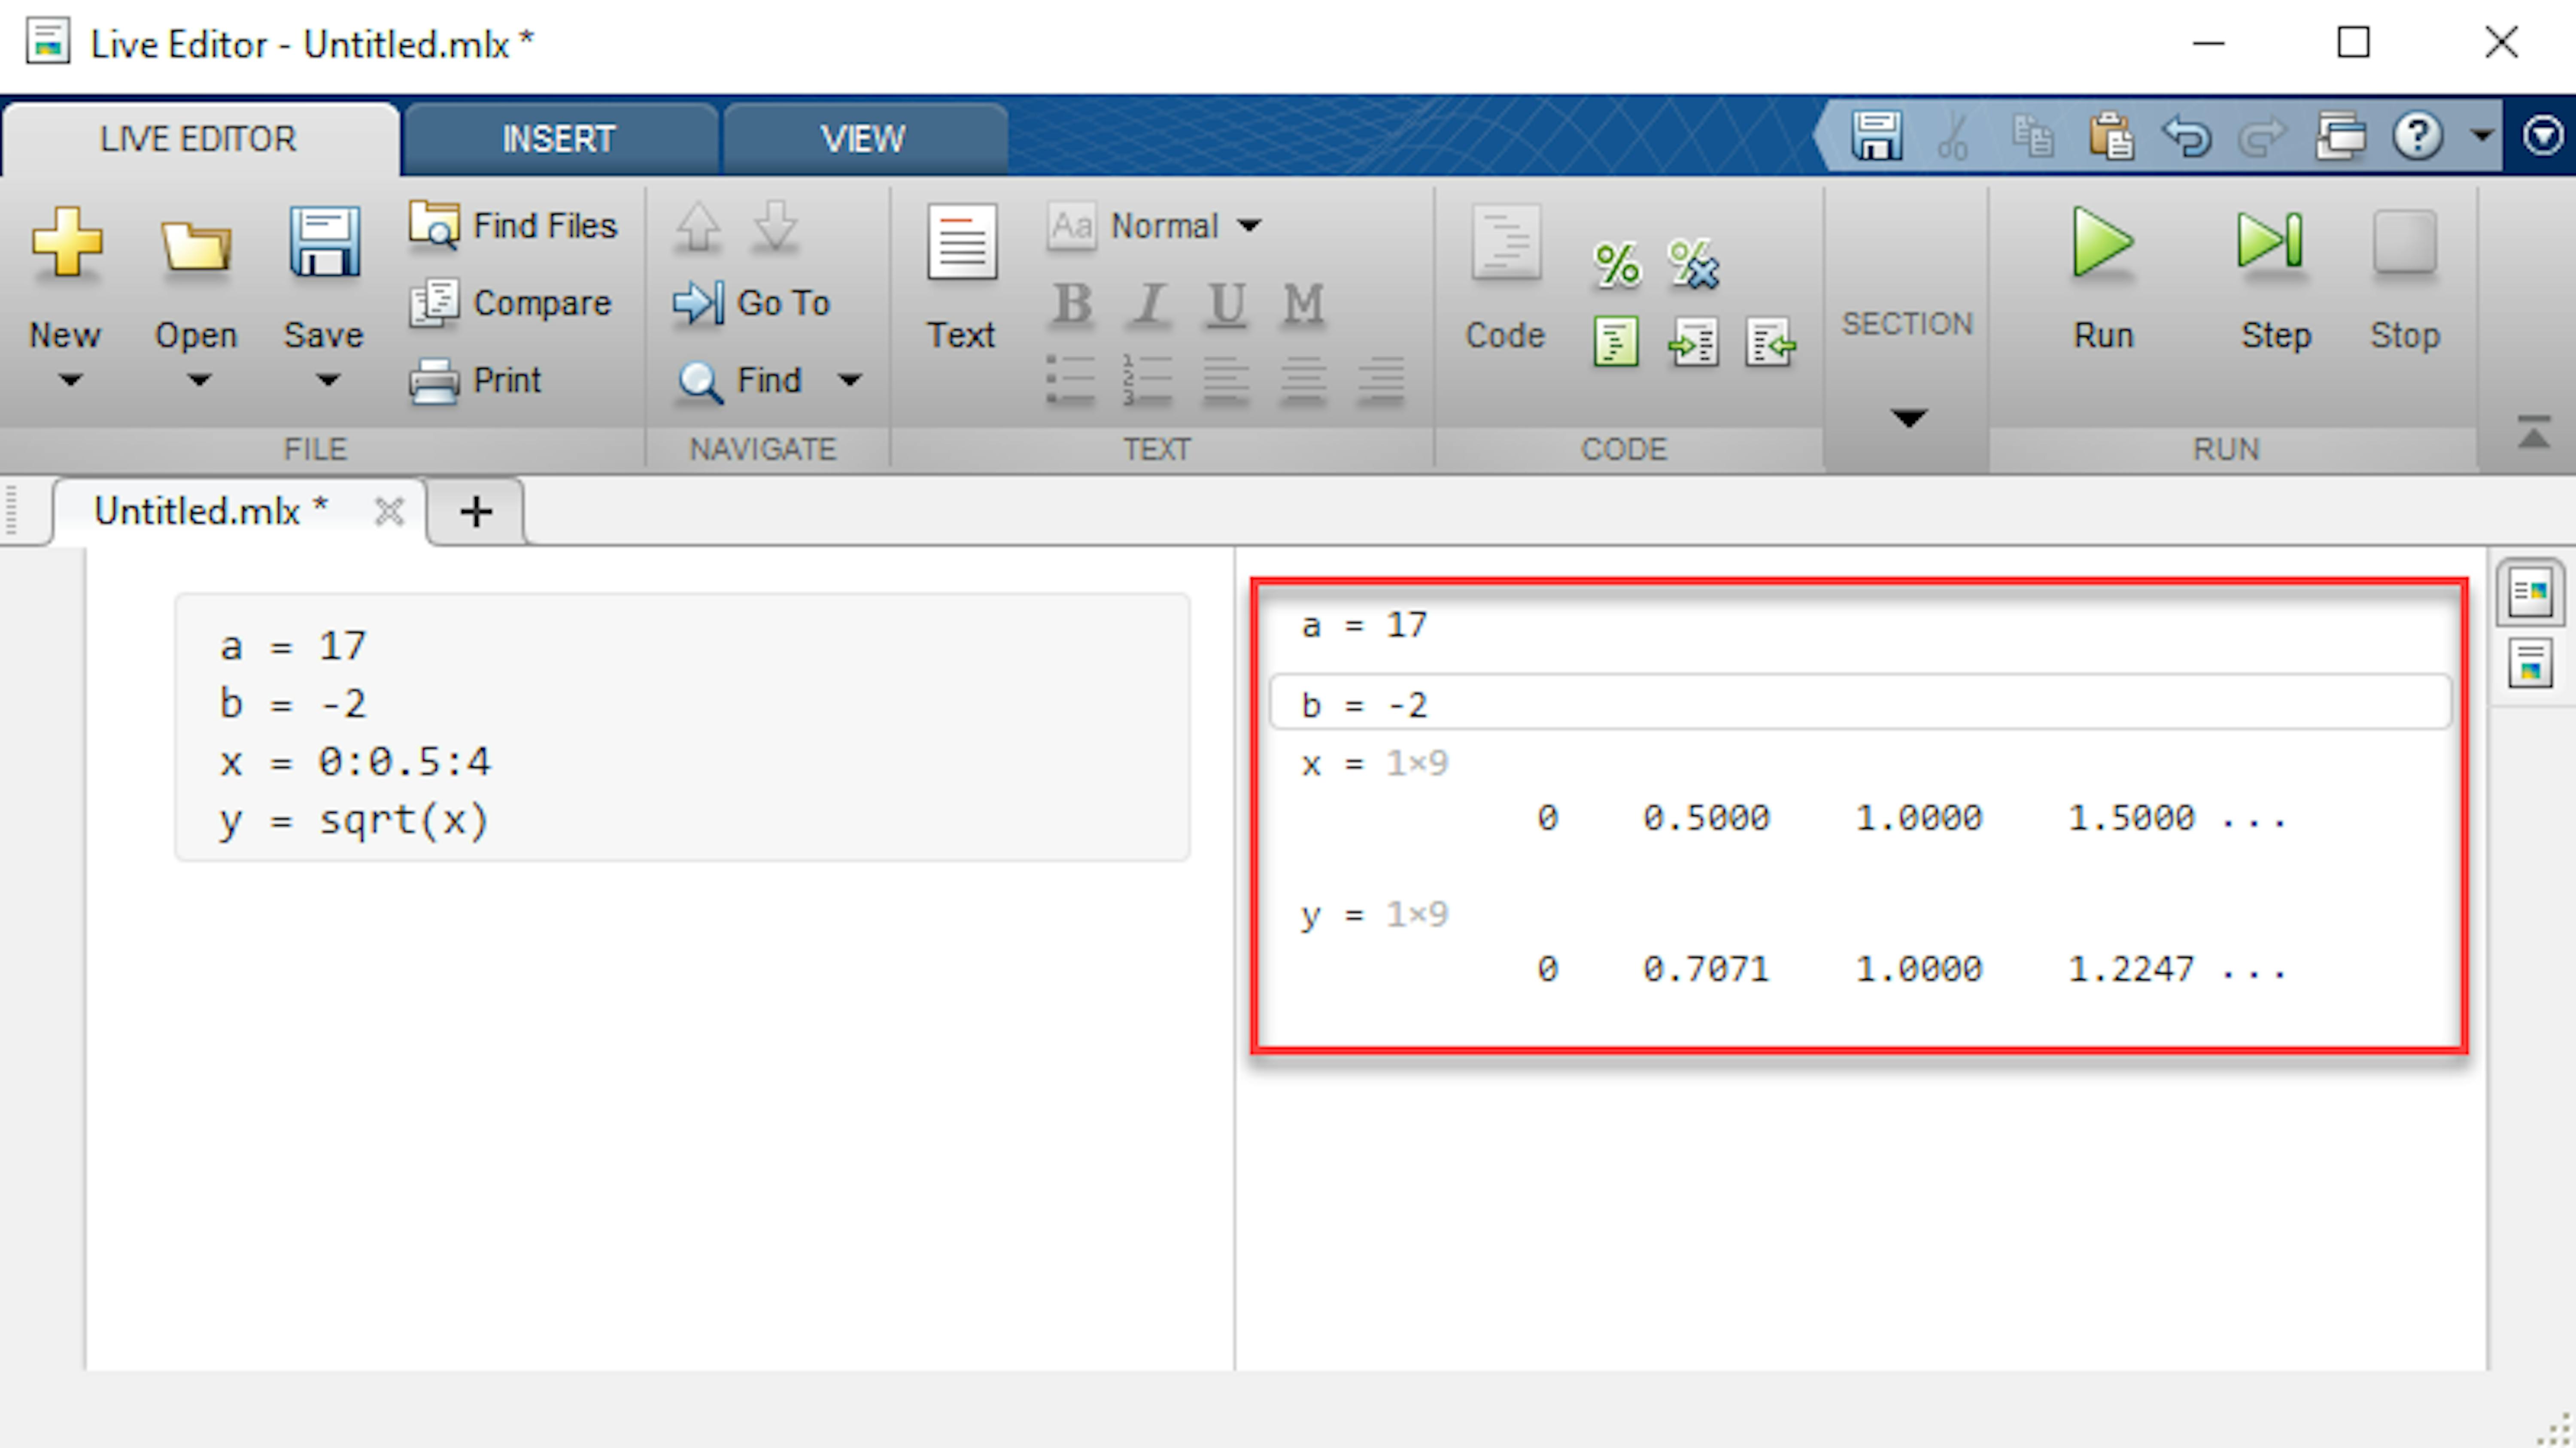The width and height of the screenshot is (2576, 1448).
Task: Click quick access Copy icon
Action: point(2032,136)
